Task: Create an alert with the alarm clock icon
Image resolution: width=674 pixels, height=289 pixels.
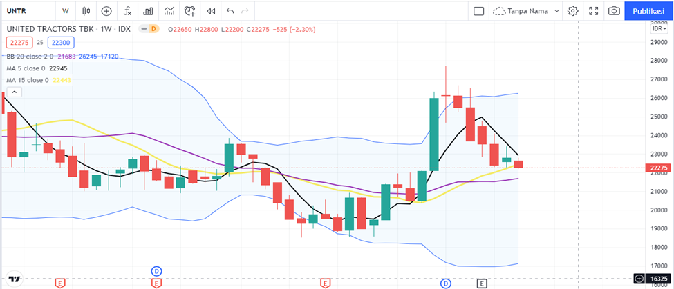Action: coord(190,11)
